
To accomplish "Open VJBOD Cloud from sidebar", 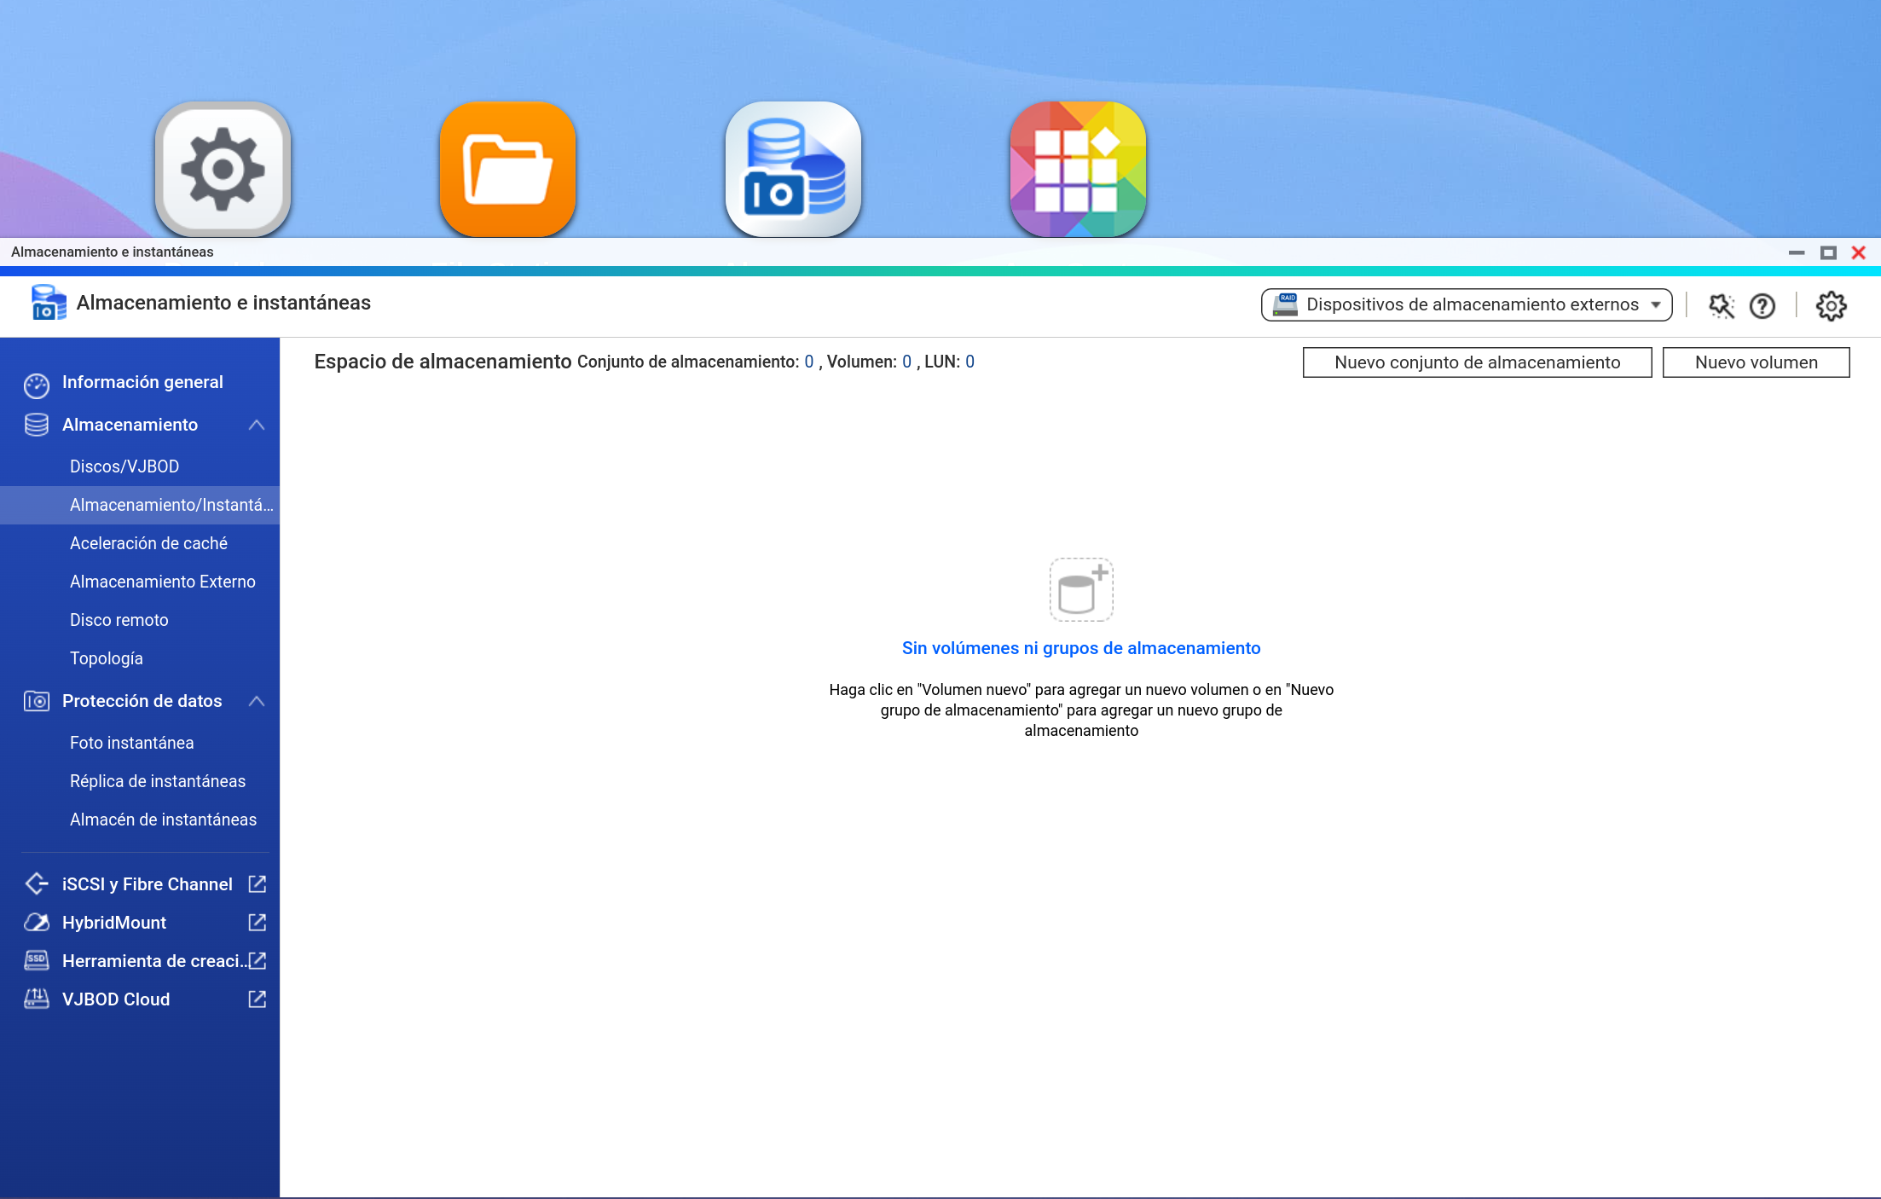I will [x=116, y=999].
